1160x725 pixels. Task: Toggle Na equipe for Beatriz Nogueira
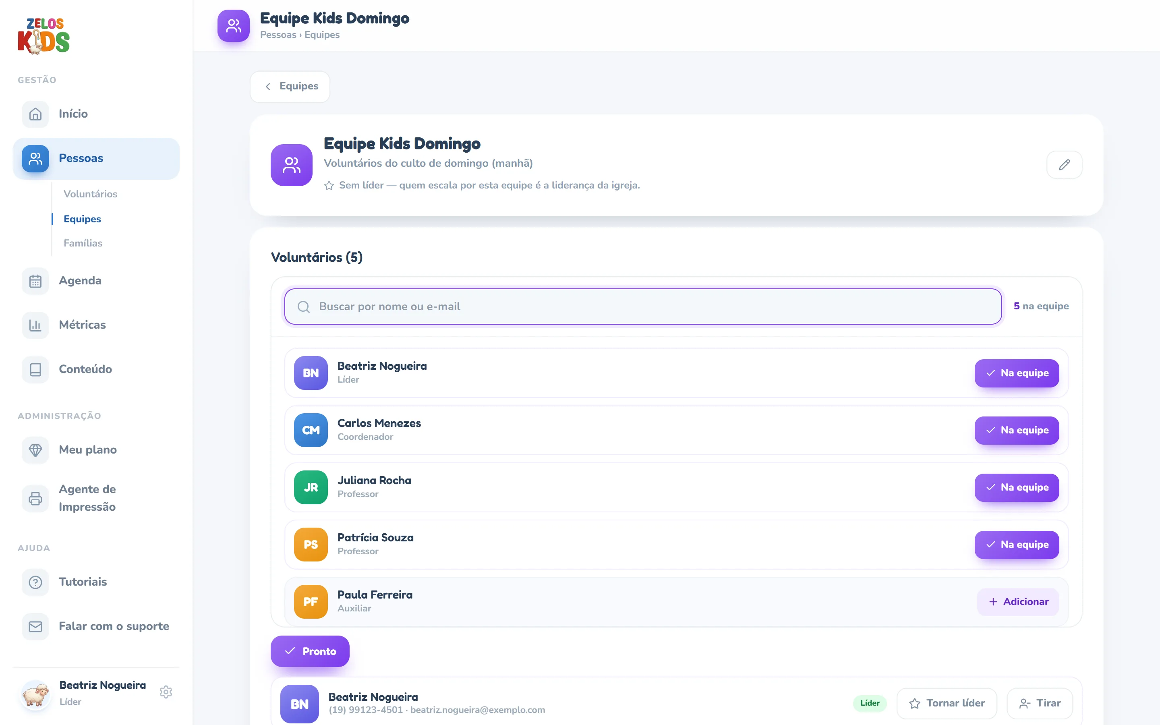pyautogui.click(x=1017, y=373)
